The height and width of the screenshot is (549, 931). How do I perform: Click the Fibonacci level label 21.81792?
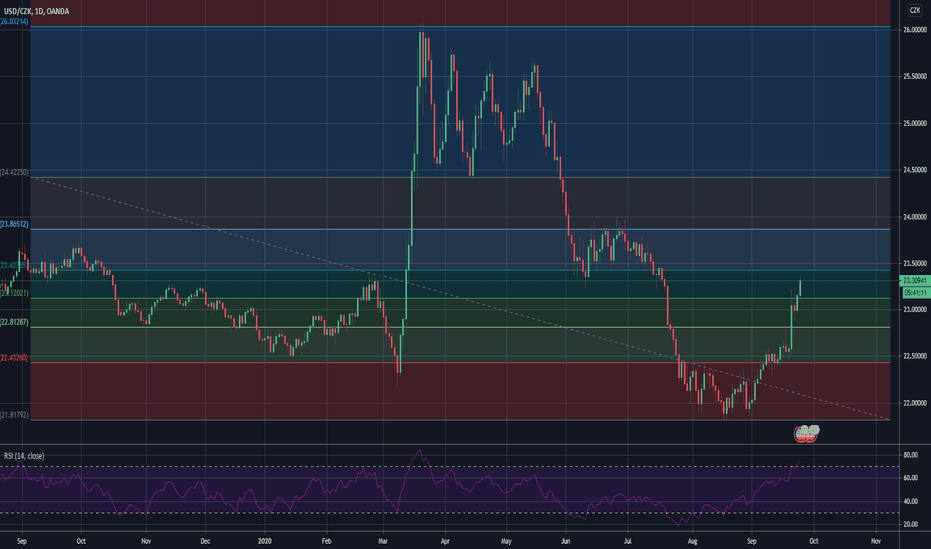(14, 415)
